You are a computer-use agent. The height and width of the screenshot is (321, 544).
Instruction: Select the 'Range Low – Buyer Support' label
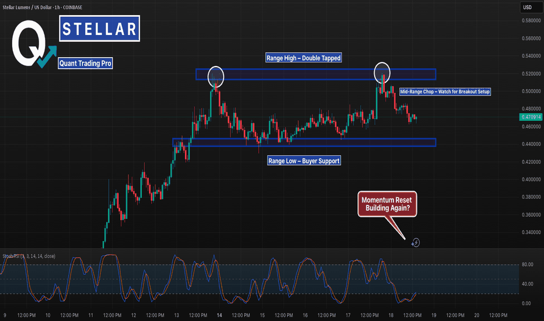pyautogui.click(x=304, y=160)
